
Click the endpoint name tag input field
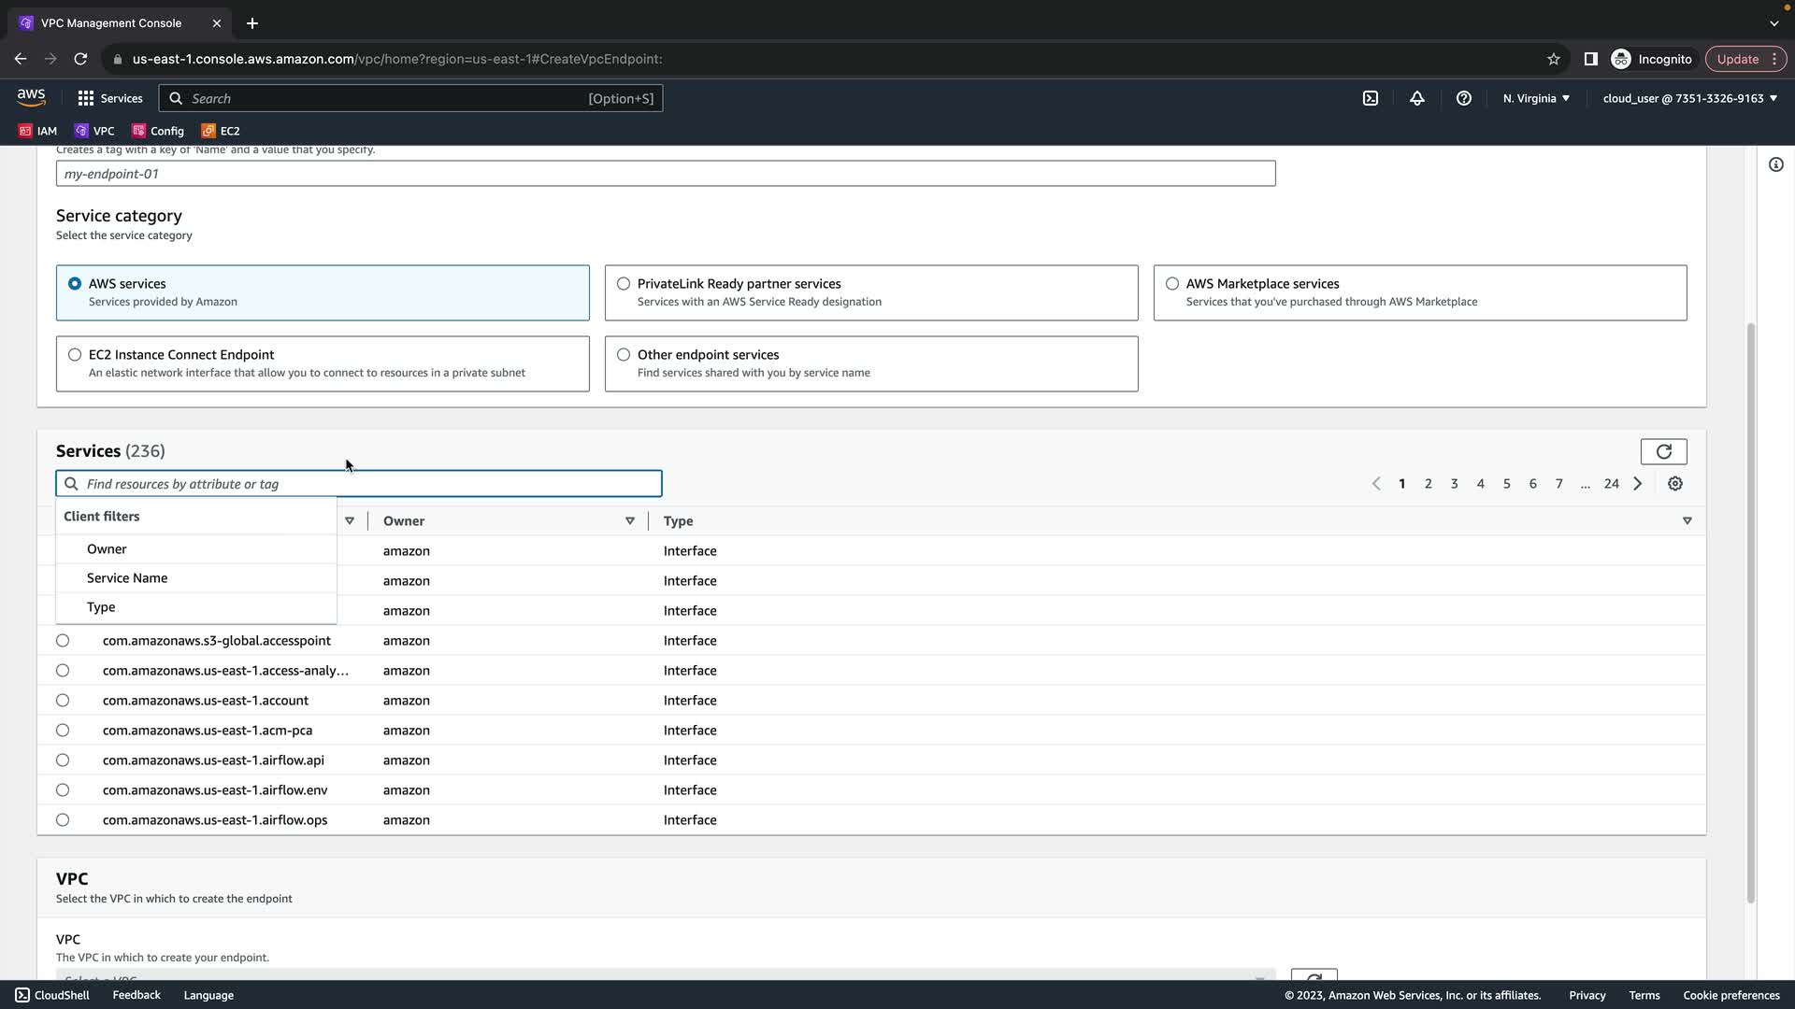click(x=665, y=174)
